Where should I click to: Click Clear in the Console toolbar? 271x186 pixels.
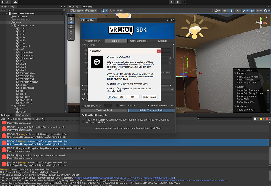[3, 119]
